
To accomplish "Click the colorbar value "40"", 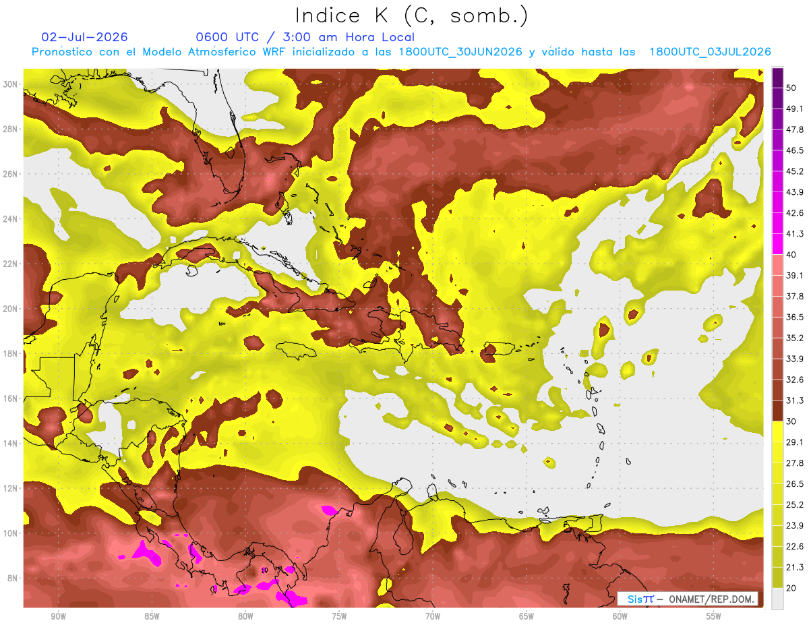I will tap(793, 254).
